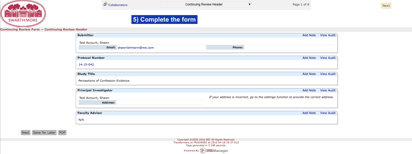
Task: Add Note to Study Title section
Action: click(x=309, y=74)
